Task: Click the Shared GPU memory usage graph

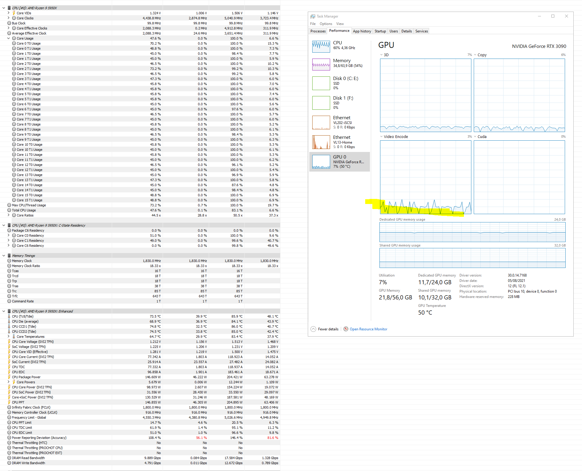Action: point(472,258)
